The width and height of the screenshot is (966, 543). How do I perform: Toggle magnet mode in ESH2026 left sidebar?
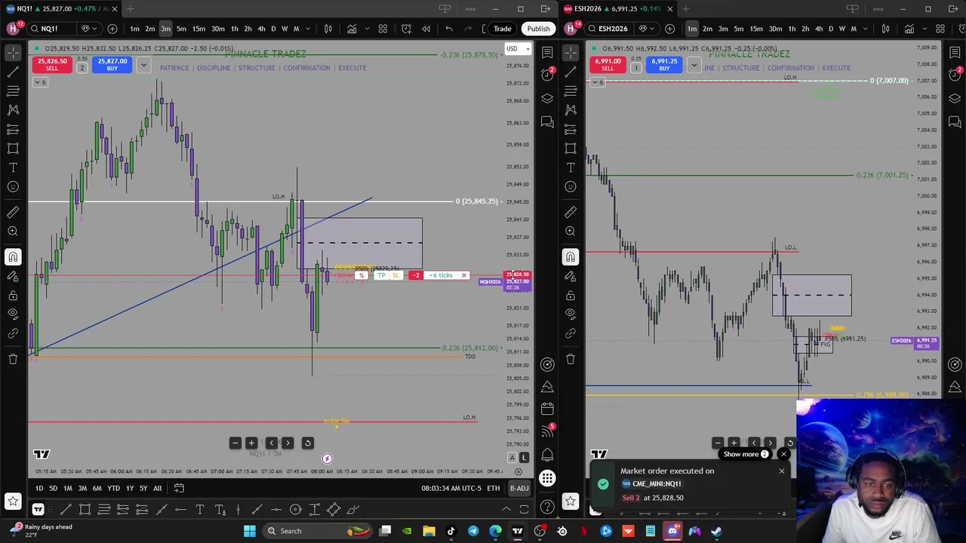coord(571,257)
